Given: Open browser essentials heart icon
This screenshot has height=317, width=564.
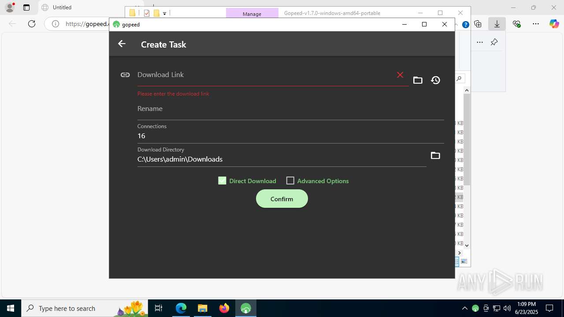Looking at the screenshot, I should (516, 24).
